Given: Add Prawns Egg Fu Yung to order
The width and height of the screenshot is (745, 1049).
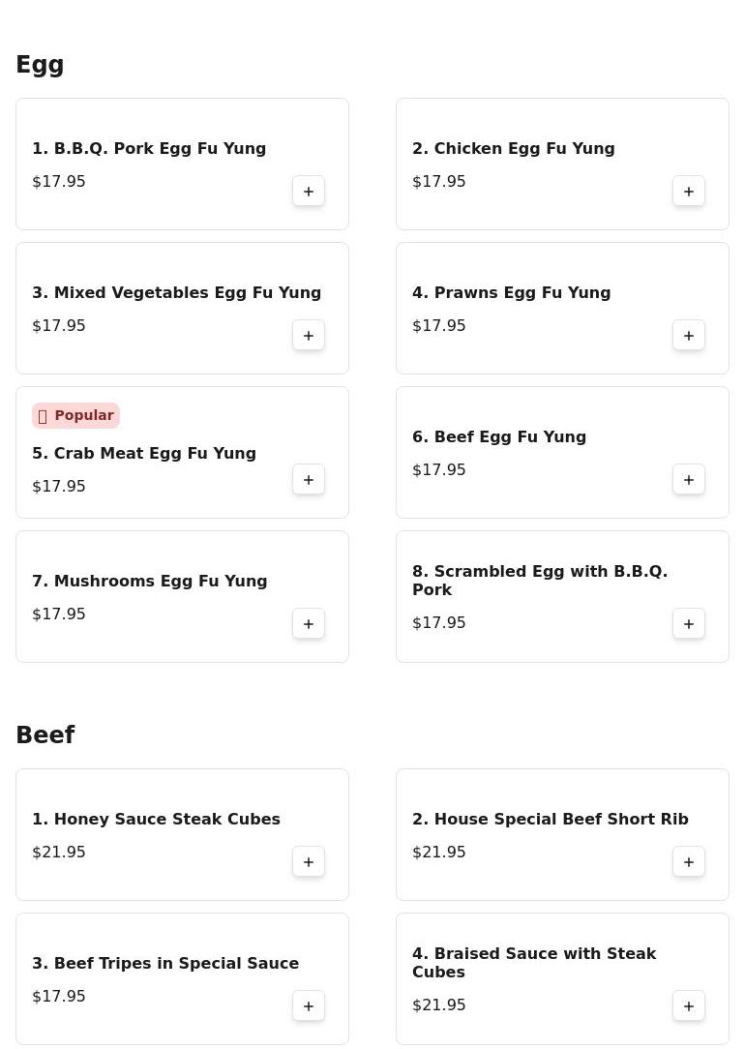Looking at the screenshot, I should (x=688, y=336).
